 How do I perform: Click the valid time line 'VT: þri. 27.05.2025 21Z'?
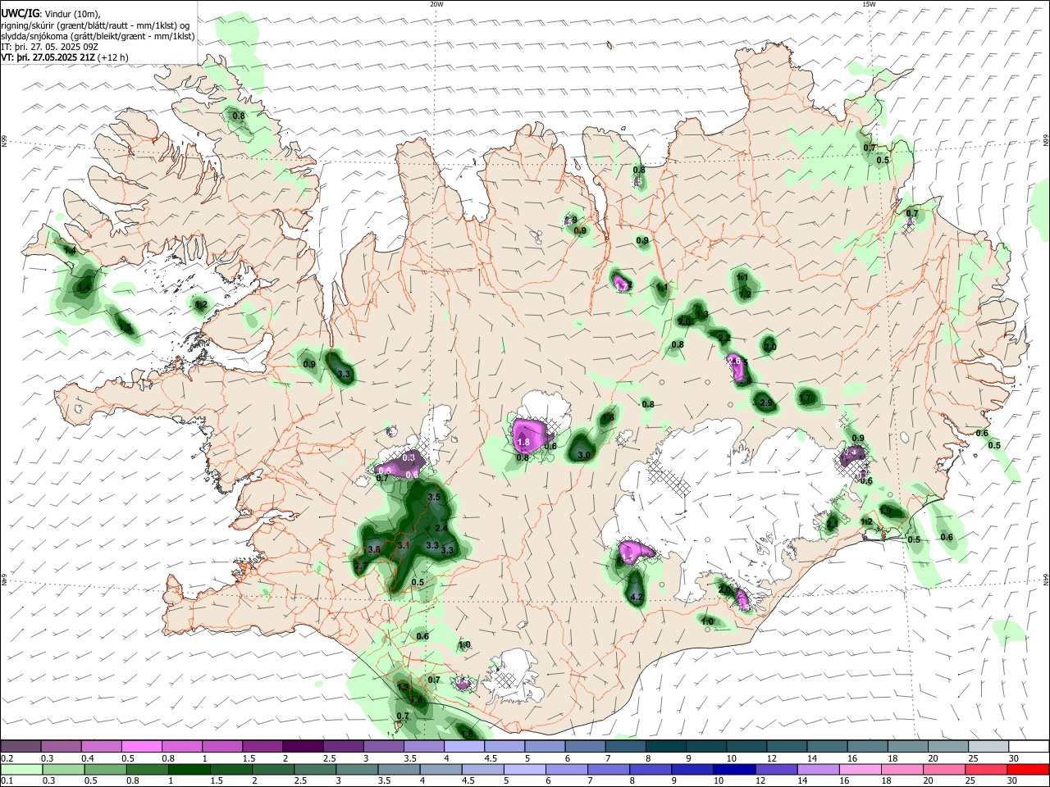49,57
